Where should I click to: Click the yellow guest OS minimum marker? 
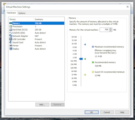click(85, 75)
